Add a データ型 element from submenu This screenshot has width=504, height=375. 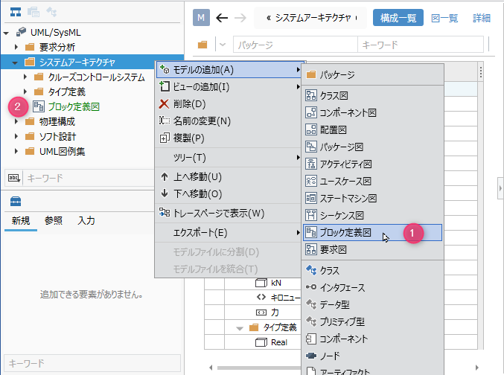coord(373,304)
